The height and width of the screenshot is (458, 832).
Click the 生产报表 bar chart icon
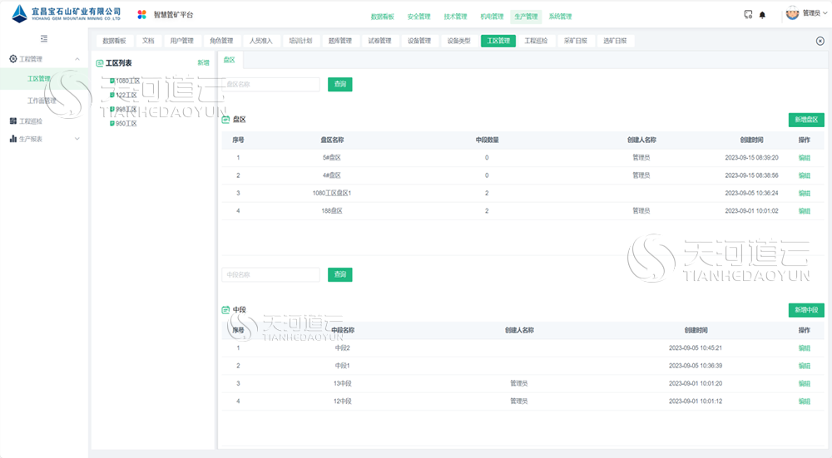pyautogui.click(x=13, y=139)
